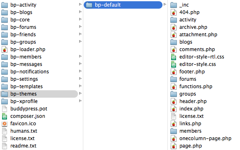This screenshot has width=240, height=150.
Task: Click the bp-themes disclosure arrow
Action: pos(80,94)
